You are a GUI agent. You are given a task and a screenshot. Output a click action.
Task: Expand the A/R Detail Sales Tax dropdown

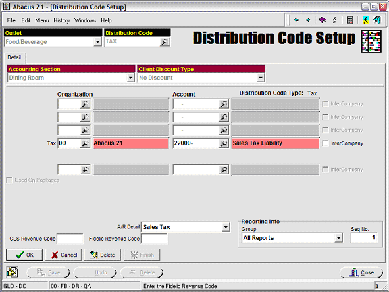(226, 227)
